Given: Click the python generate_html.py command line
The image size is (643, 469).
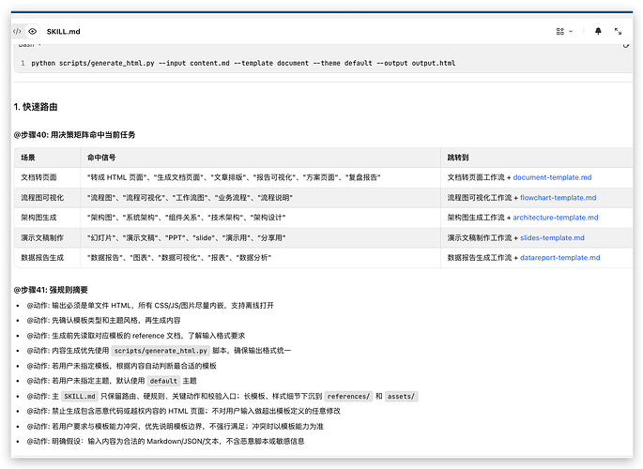Looking at the screenshot, I should point(243,63).
